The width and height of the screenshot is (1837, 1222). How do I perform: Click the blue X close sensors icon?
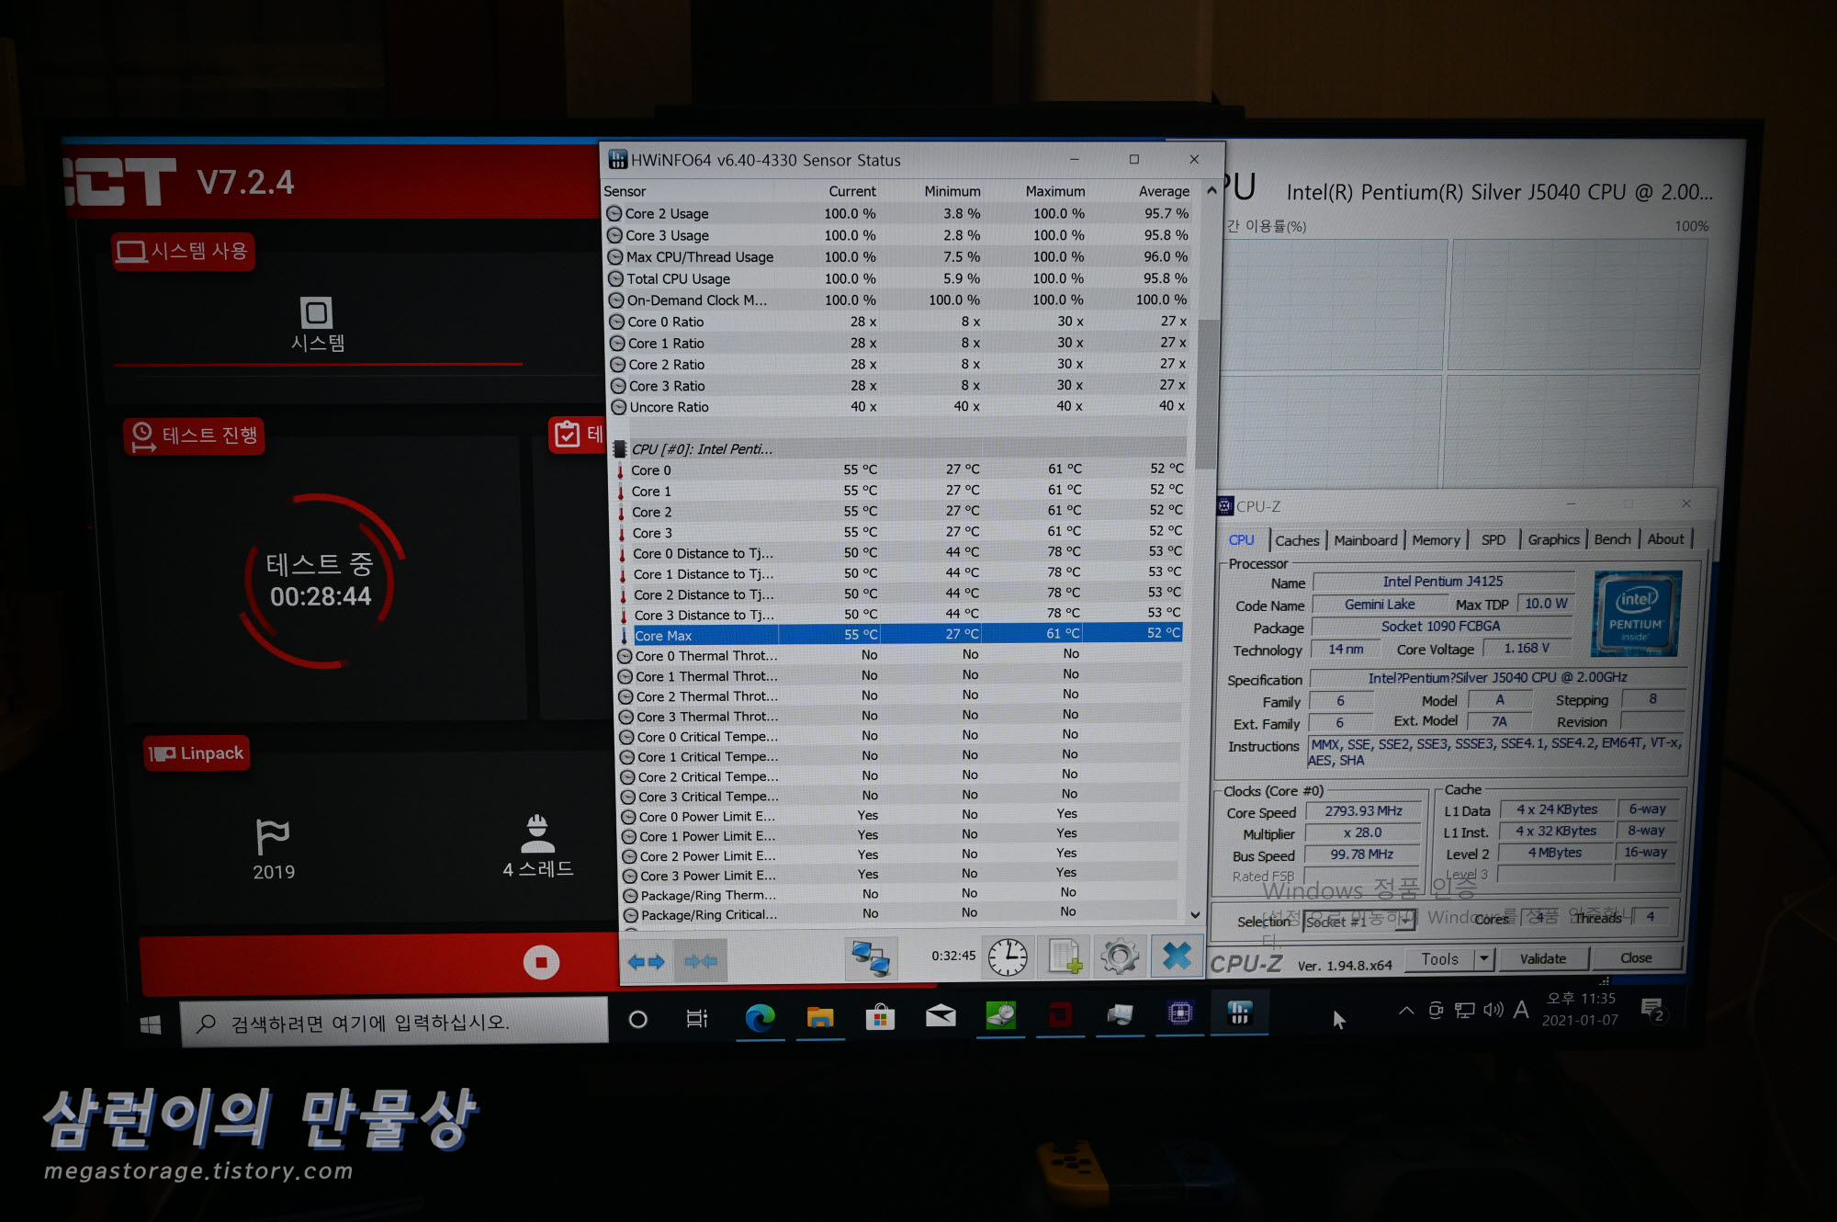[1177, 956]
